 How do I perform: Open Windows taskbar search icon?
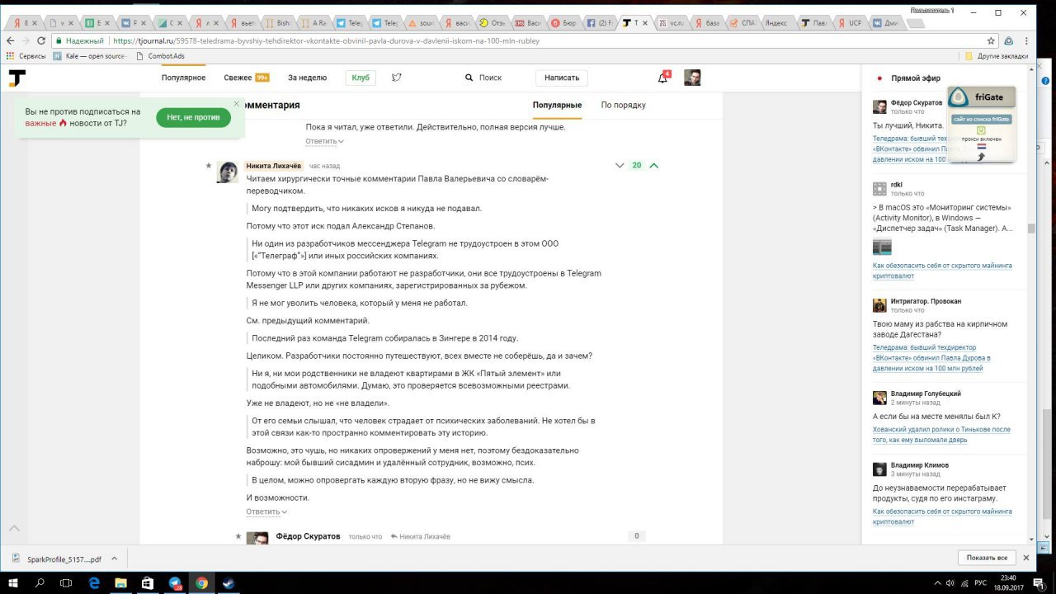[x=40, y=582]
